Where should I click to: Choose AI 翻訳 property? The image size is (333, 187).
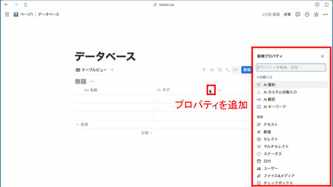click(291, 99)
